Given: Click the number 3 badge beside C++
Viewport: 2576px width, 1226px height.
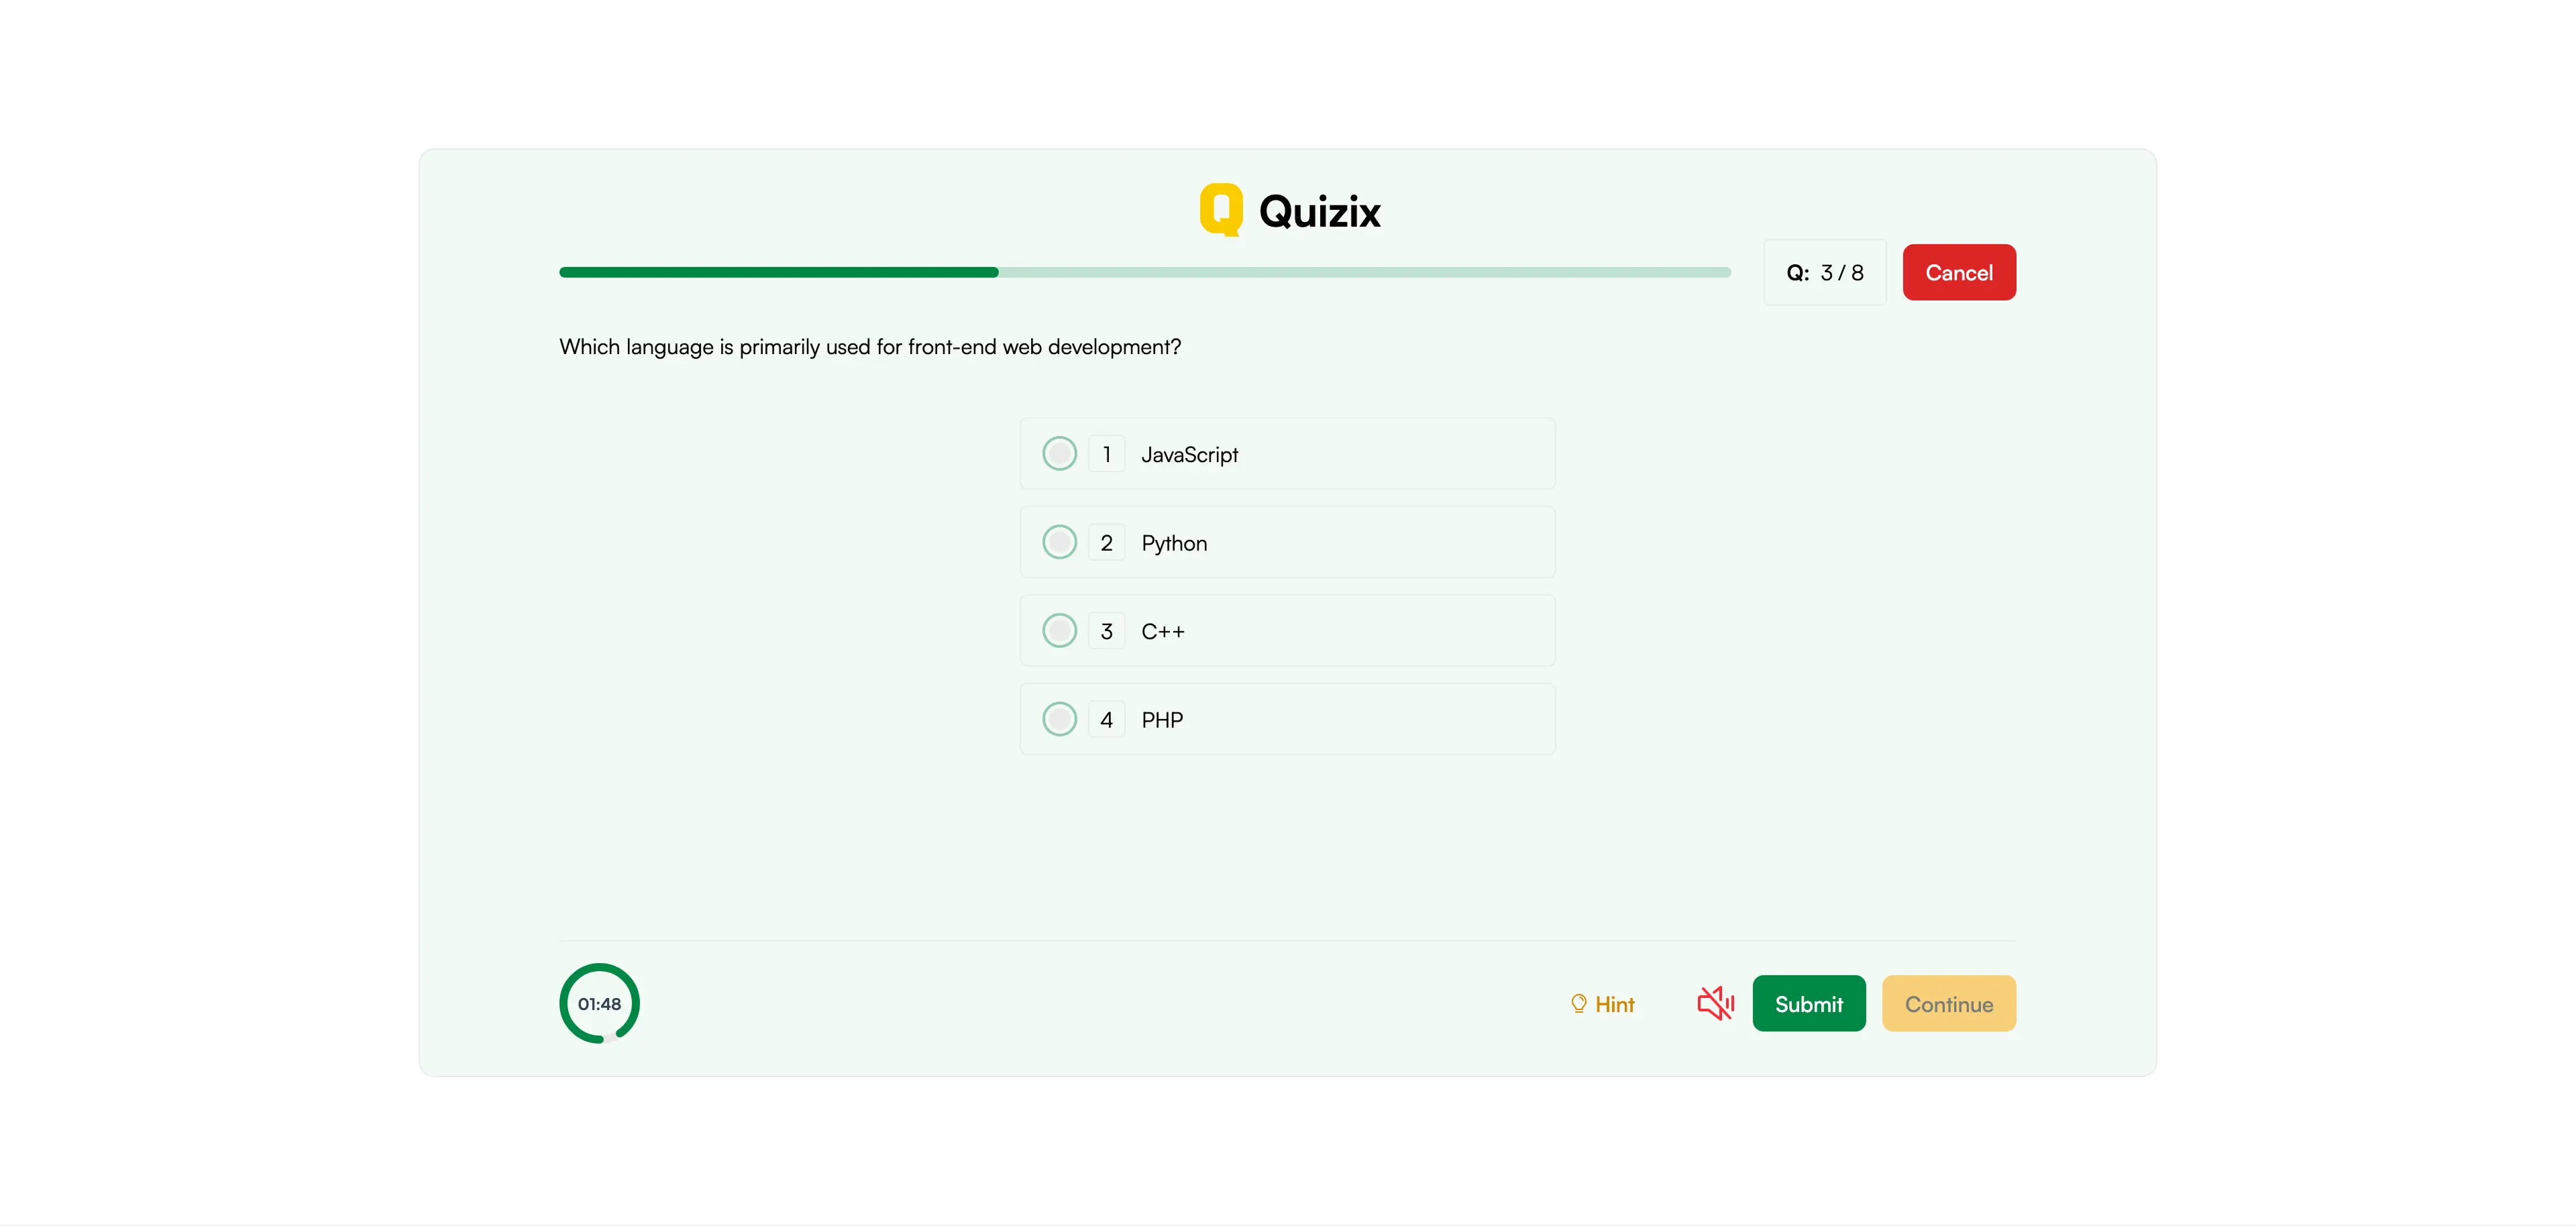Looking at the screenshot, I should pyautogui.click(x=1106, y=631).
